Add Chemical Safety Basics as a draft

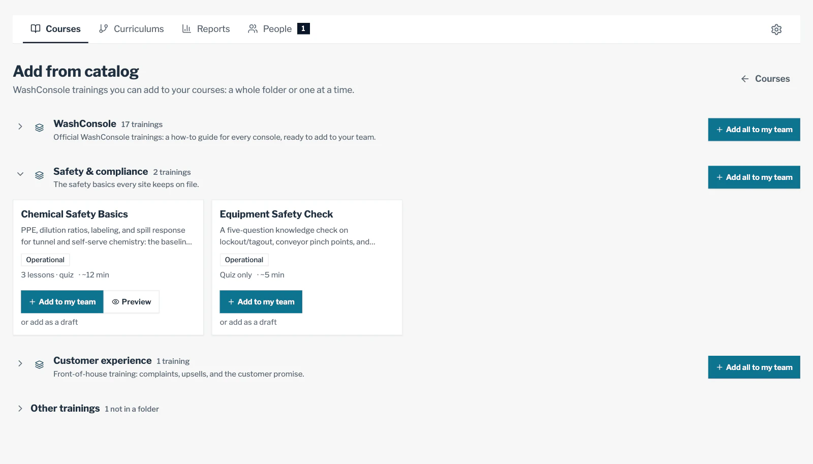click(49, 322)
